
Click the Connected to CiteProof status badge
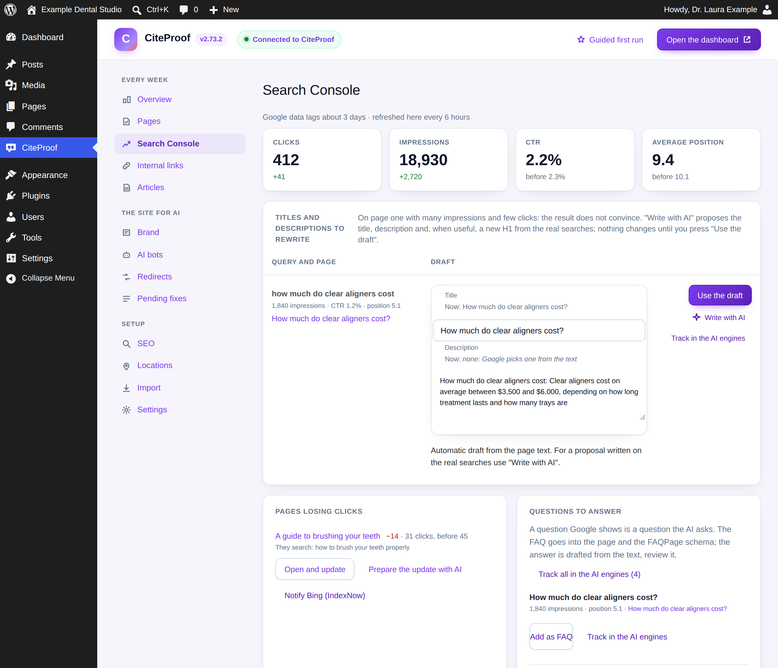click(x=289, y=39)
